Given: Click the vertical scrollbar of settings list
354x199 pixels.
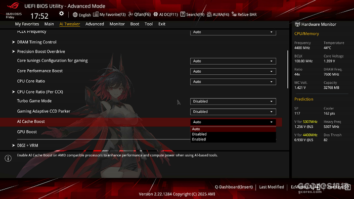Looking at the screenshot, I should 288,69.
